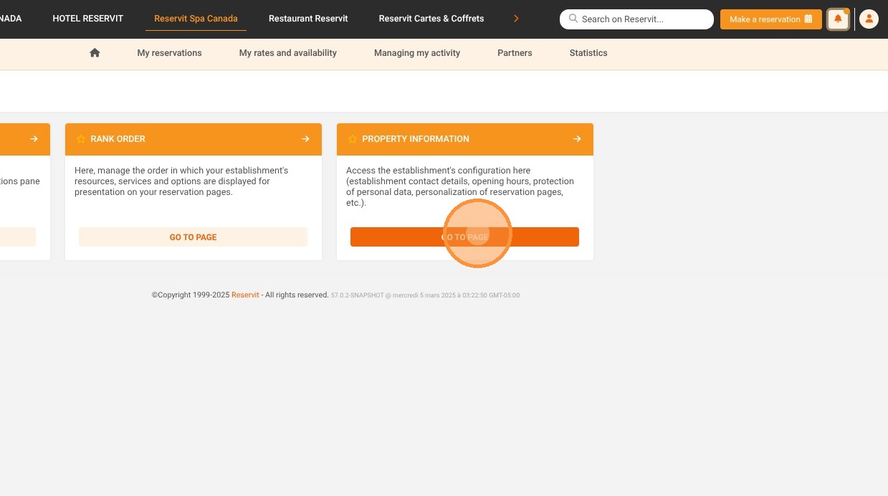Viewport: 888px width, 496px height.
Task: Show more establishments with the orange chevron
Action: [x=516, y=19]
